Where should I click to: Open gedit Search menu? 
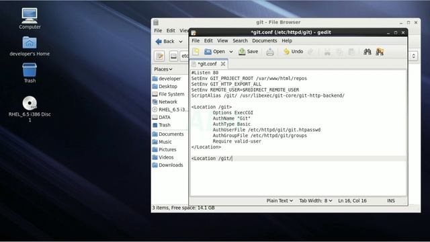coord(240,40)
